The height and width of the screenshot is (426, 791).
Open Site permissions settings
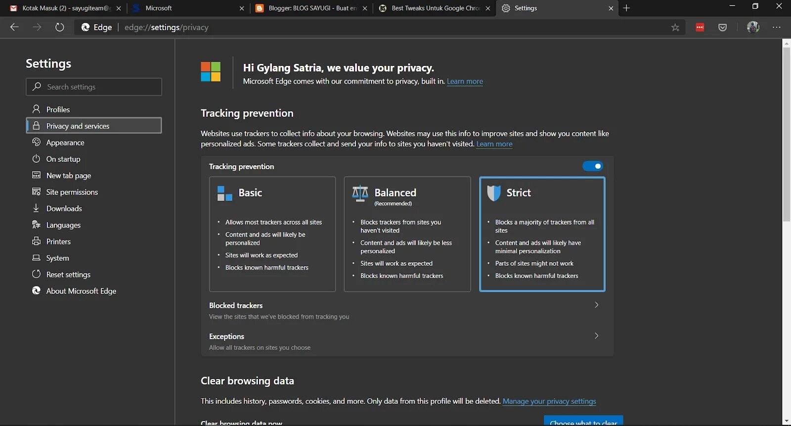pos(72,192)
